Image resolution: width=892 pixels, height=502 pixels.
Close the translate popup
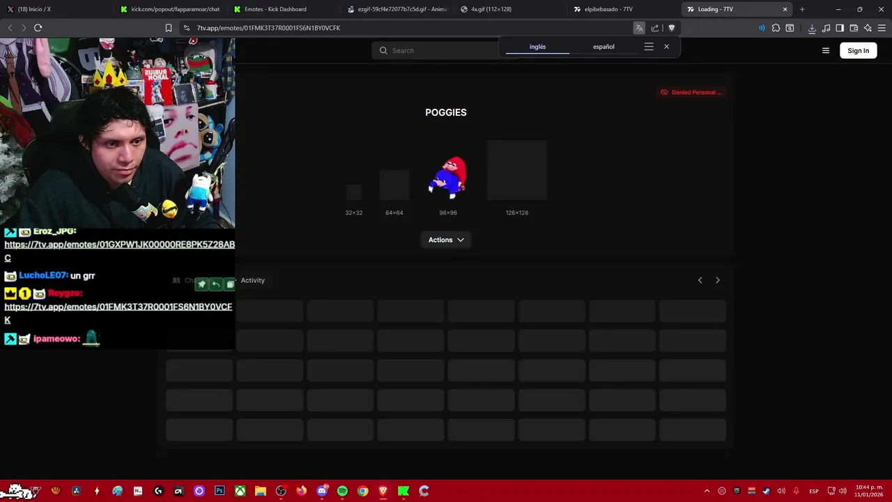click(666, 47)
